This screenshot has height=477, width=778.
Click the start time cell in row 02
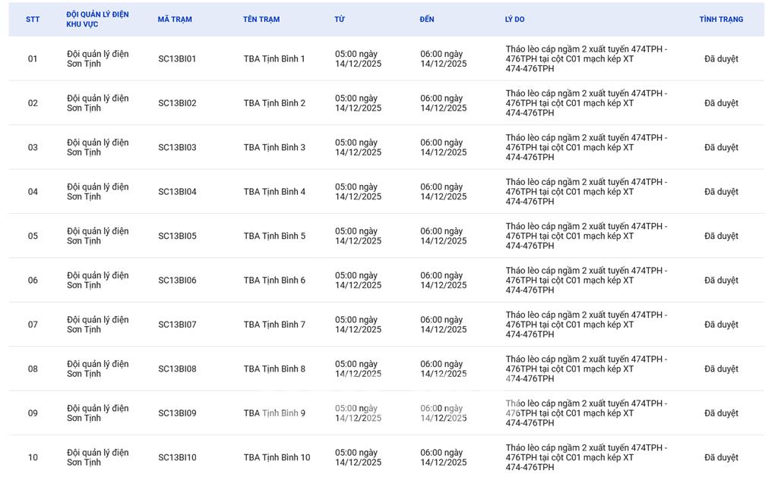click(358, 103)
